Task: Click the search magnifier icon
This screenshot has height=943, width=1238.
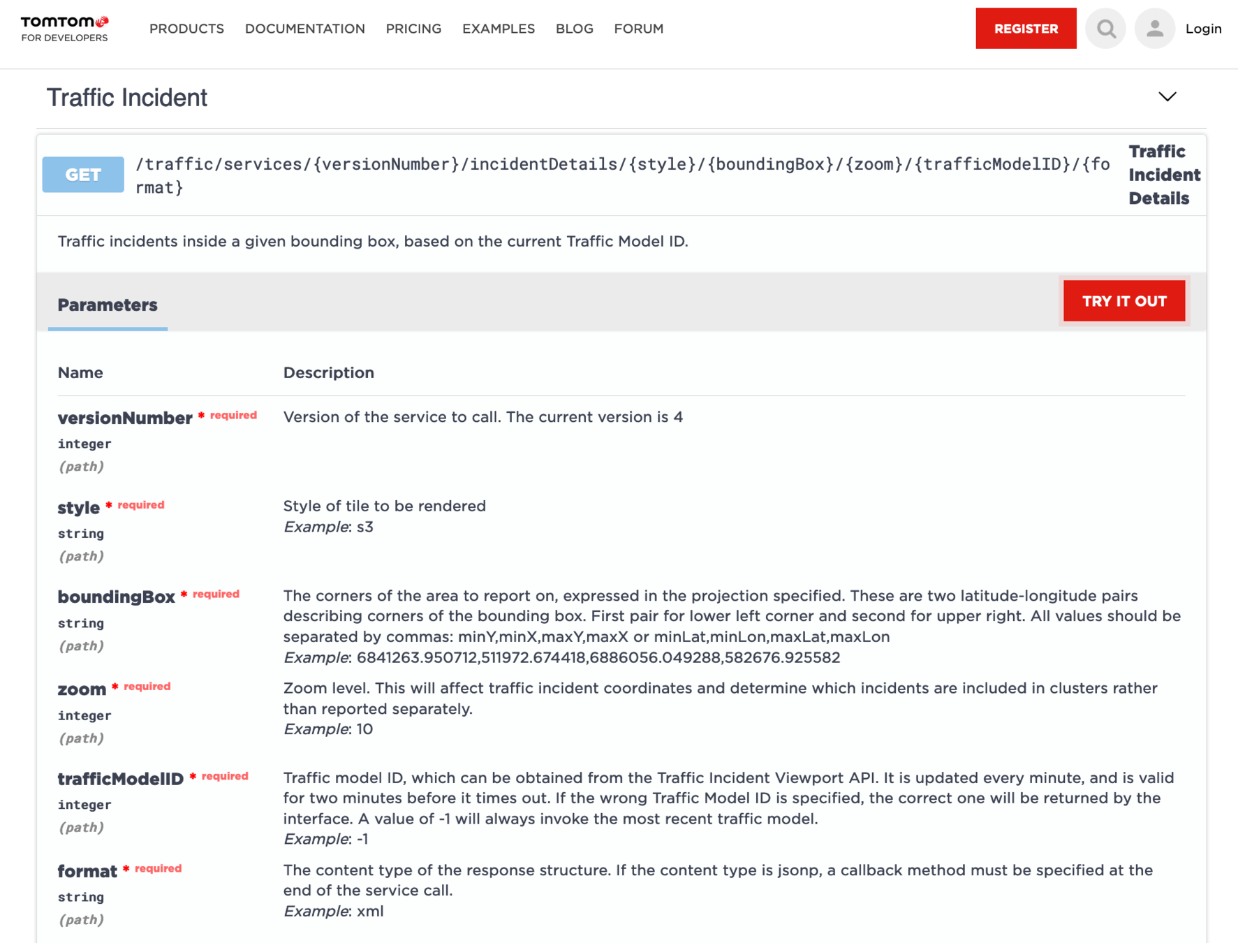Action: [1105, 29]
